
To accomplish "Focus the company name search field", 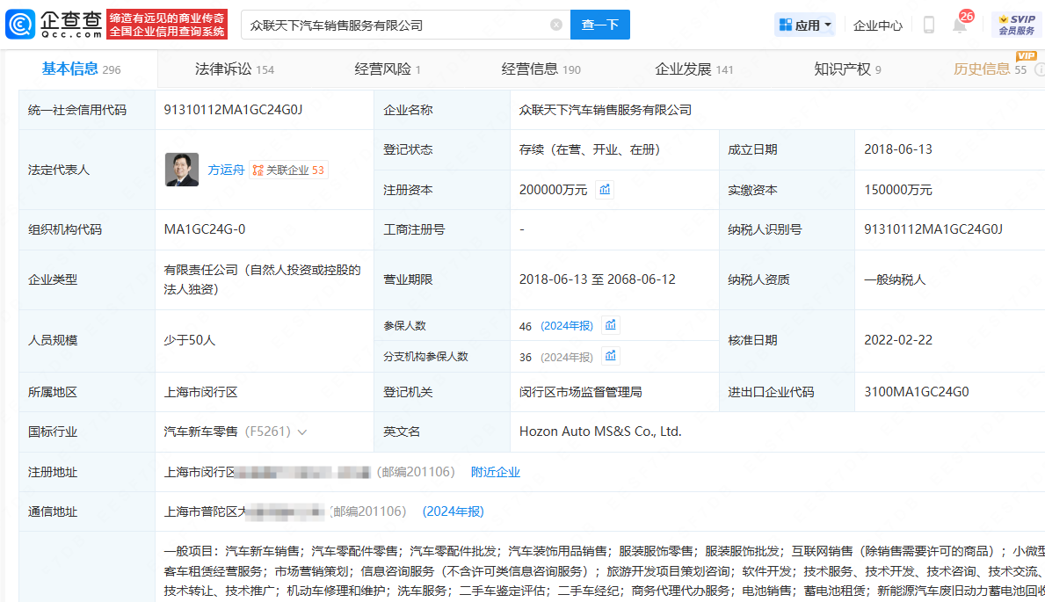I will (x=396, y=25).
